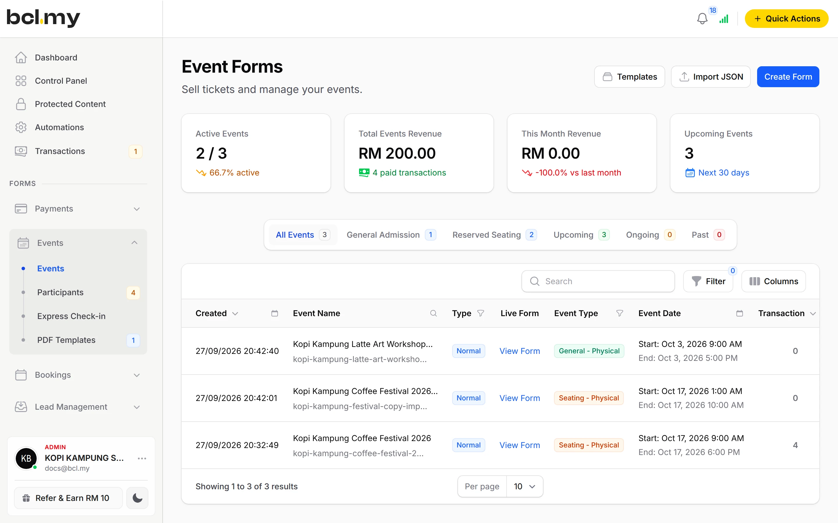838x523 pixels.
Task: Click event name Kopi Kampung Latte Art Workshop...
Action: click(x=363, y=344)
